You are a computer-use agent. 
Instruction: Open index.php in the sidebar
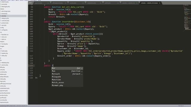pos(3,79)
